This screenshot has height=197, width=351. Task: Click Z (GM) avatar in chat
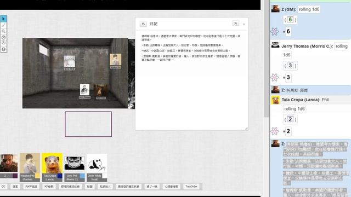click(x=275, y=9)
